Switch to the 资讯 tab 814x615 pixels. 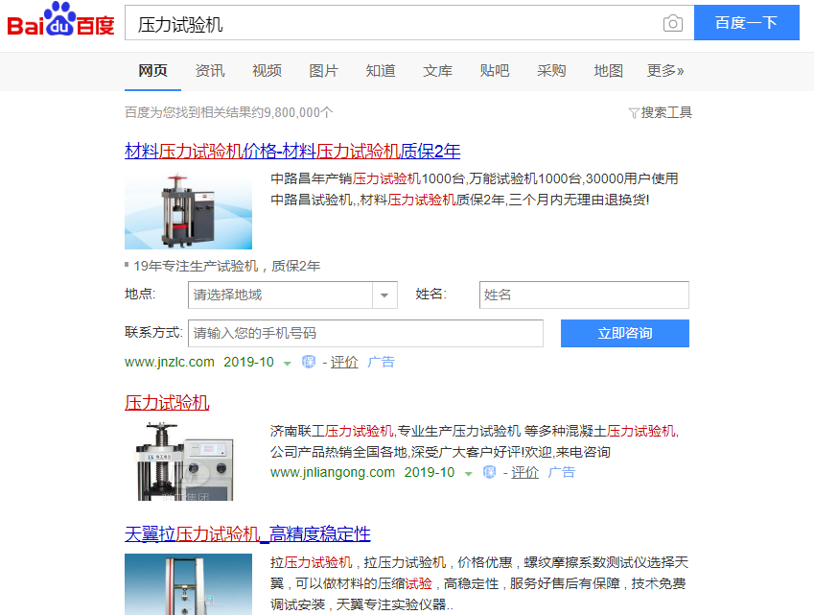pyautogui.click(x=210, y=71)
